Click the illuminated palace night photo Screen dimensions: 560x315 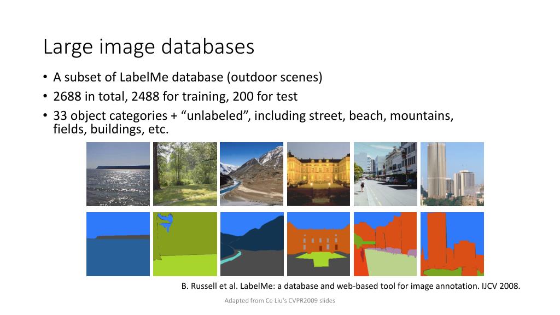pos(319,174)
